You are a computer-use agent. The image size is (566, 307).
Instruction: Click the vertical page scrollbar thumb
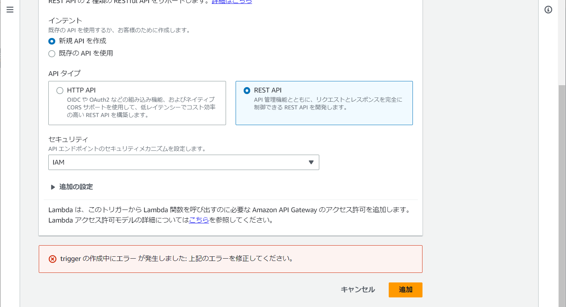pos(562,192)
